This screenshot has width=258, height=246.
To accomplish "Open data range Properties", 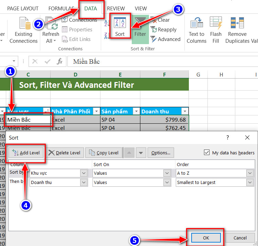I will coord(77,30).
